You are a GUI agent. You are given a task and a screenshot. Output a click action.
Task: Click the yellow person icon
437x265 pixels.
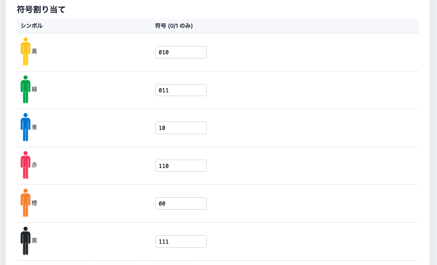[x=26, y=52]
